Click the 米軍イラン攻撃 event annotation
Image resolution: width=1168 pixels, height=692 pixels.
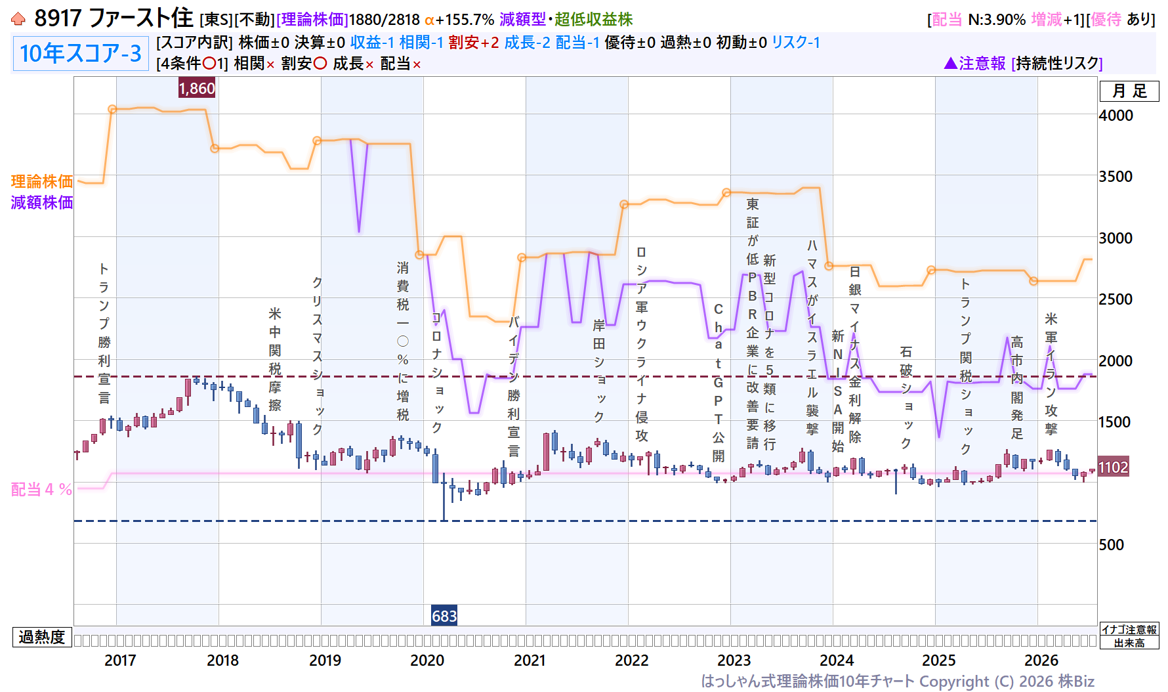point(1051,374)
